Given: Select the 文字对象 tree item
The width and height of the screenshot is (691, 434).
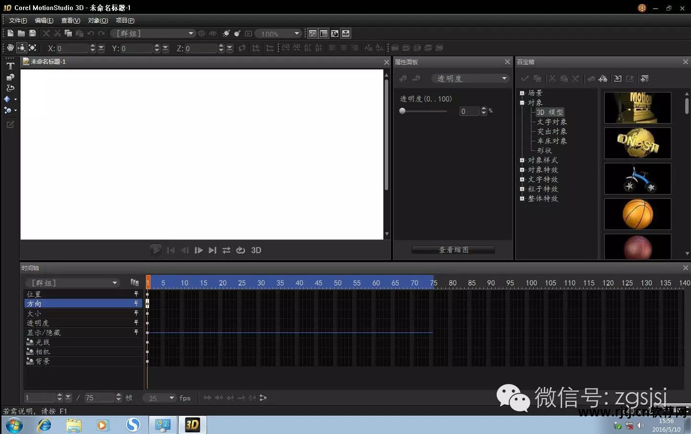Looking at the screenshot, I should (x=552, y=122).
